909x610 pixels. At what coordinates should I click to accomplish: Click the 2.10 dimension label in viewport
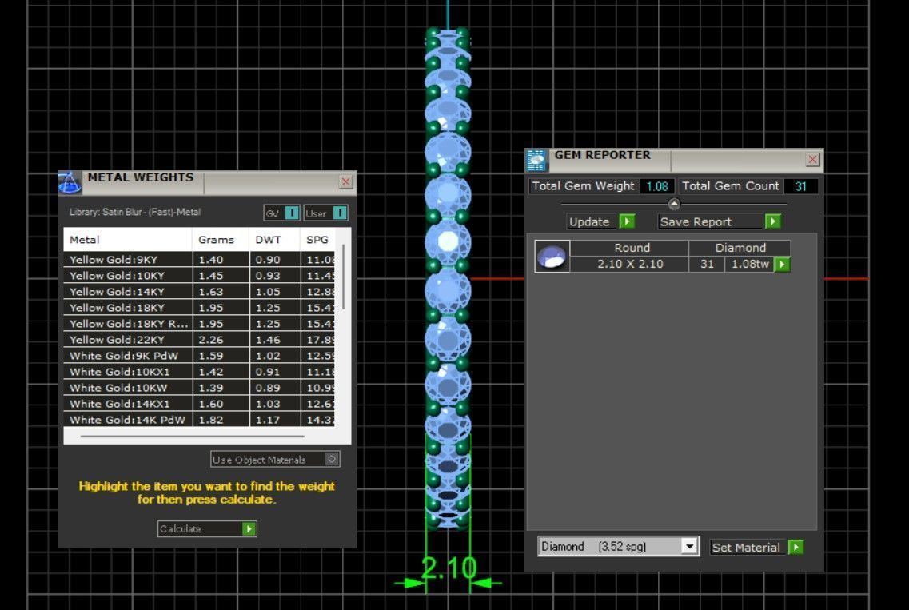pos(449,568)
